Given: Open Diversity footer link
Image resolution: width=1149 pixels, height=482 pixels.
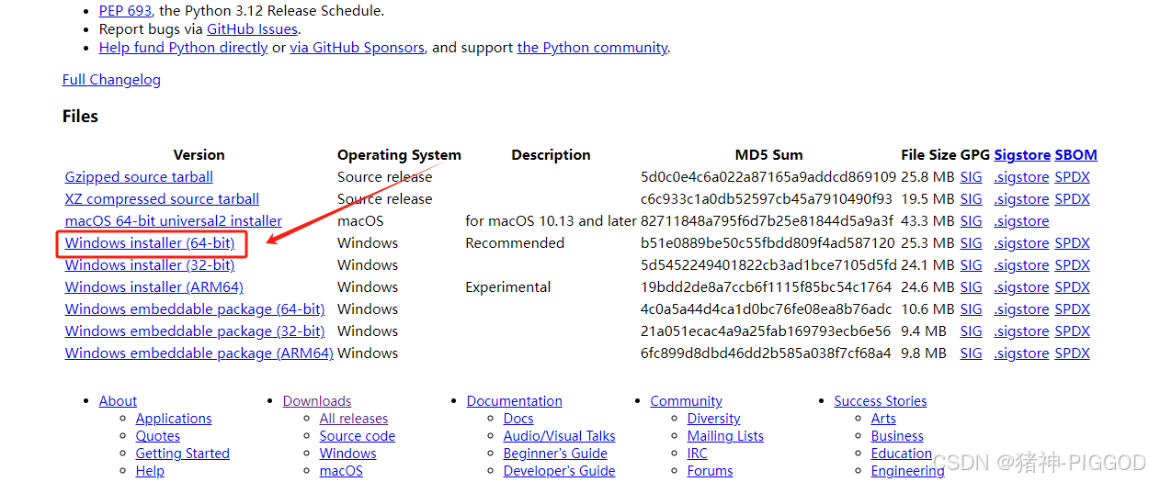Looking at the screenshot, I should tap(713, 419).
